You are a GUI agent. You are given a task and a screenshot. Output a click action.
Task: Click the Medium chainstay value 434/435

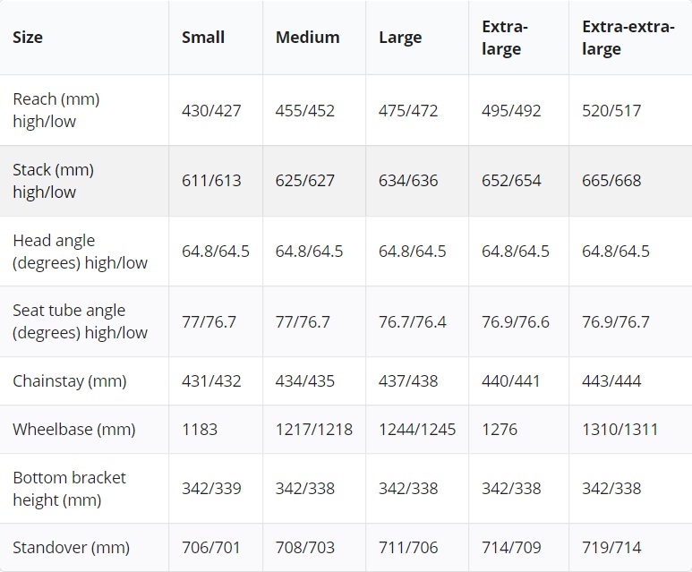(305, 381)
